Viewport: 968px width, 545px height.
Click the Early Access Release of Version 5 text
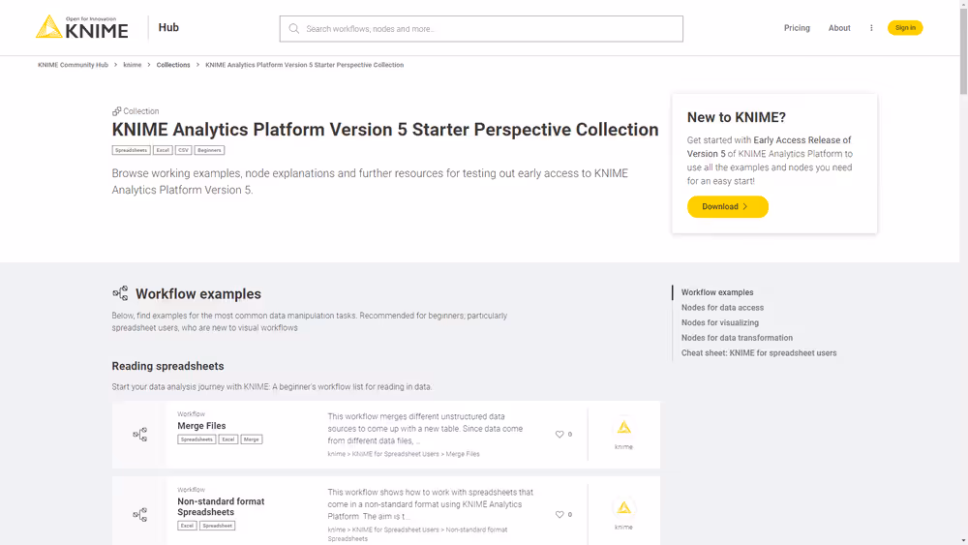pos(769,147)
